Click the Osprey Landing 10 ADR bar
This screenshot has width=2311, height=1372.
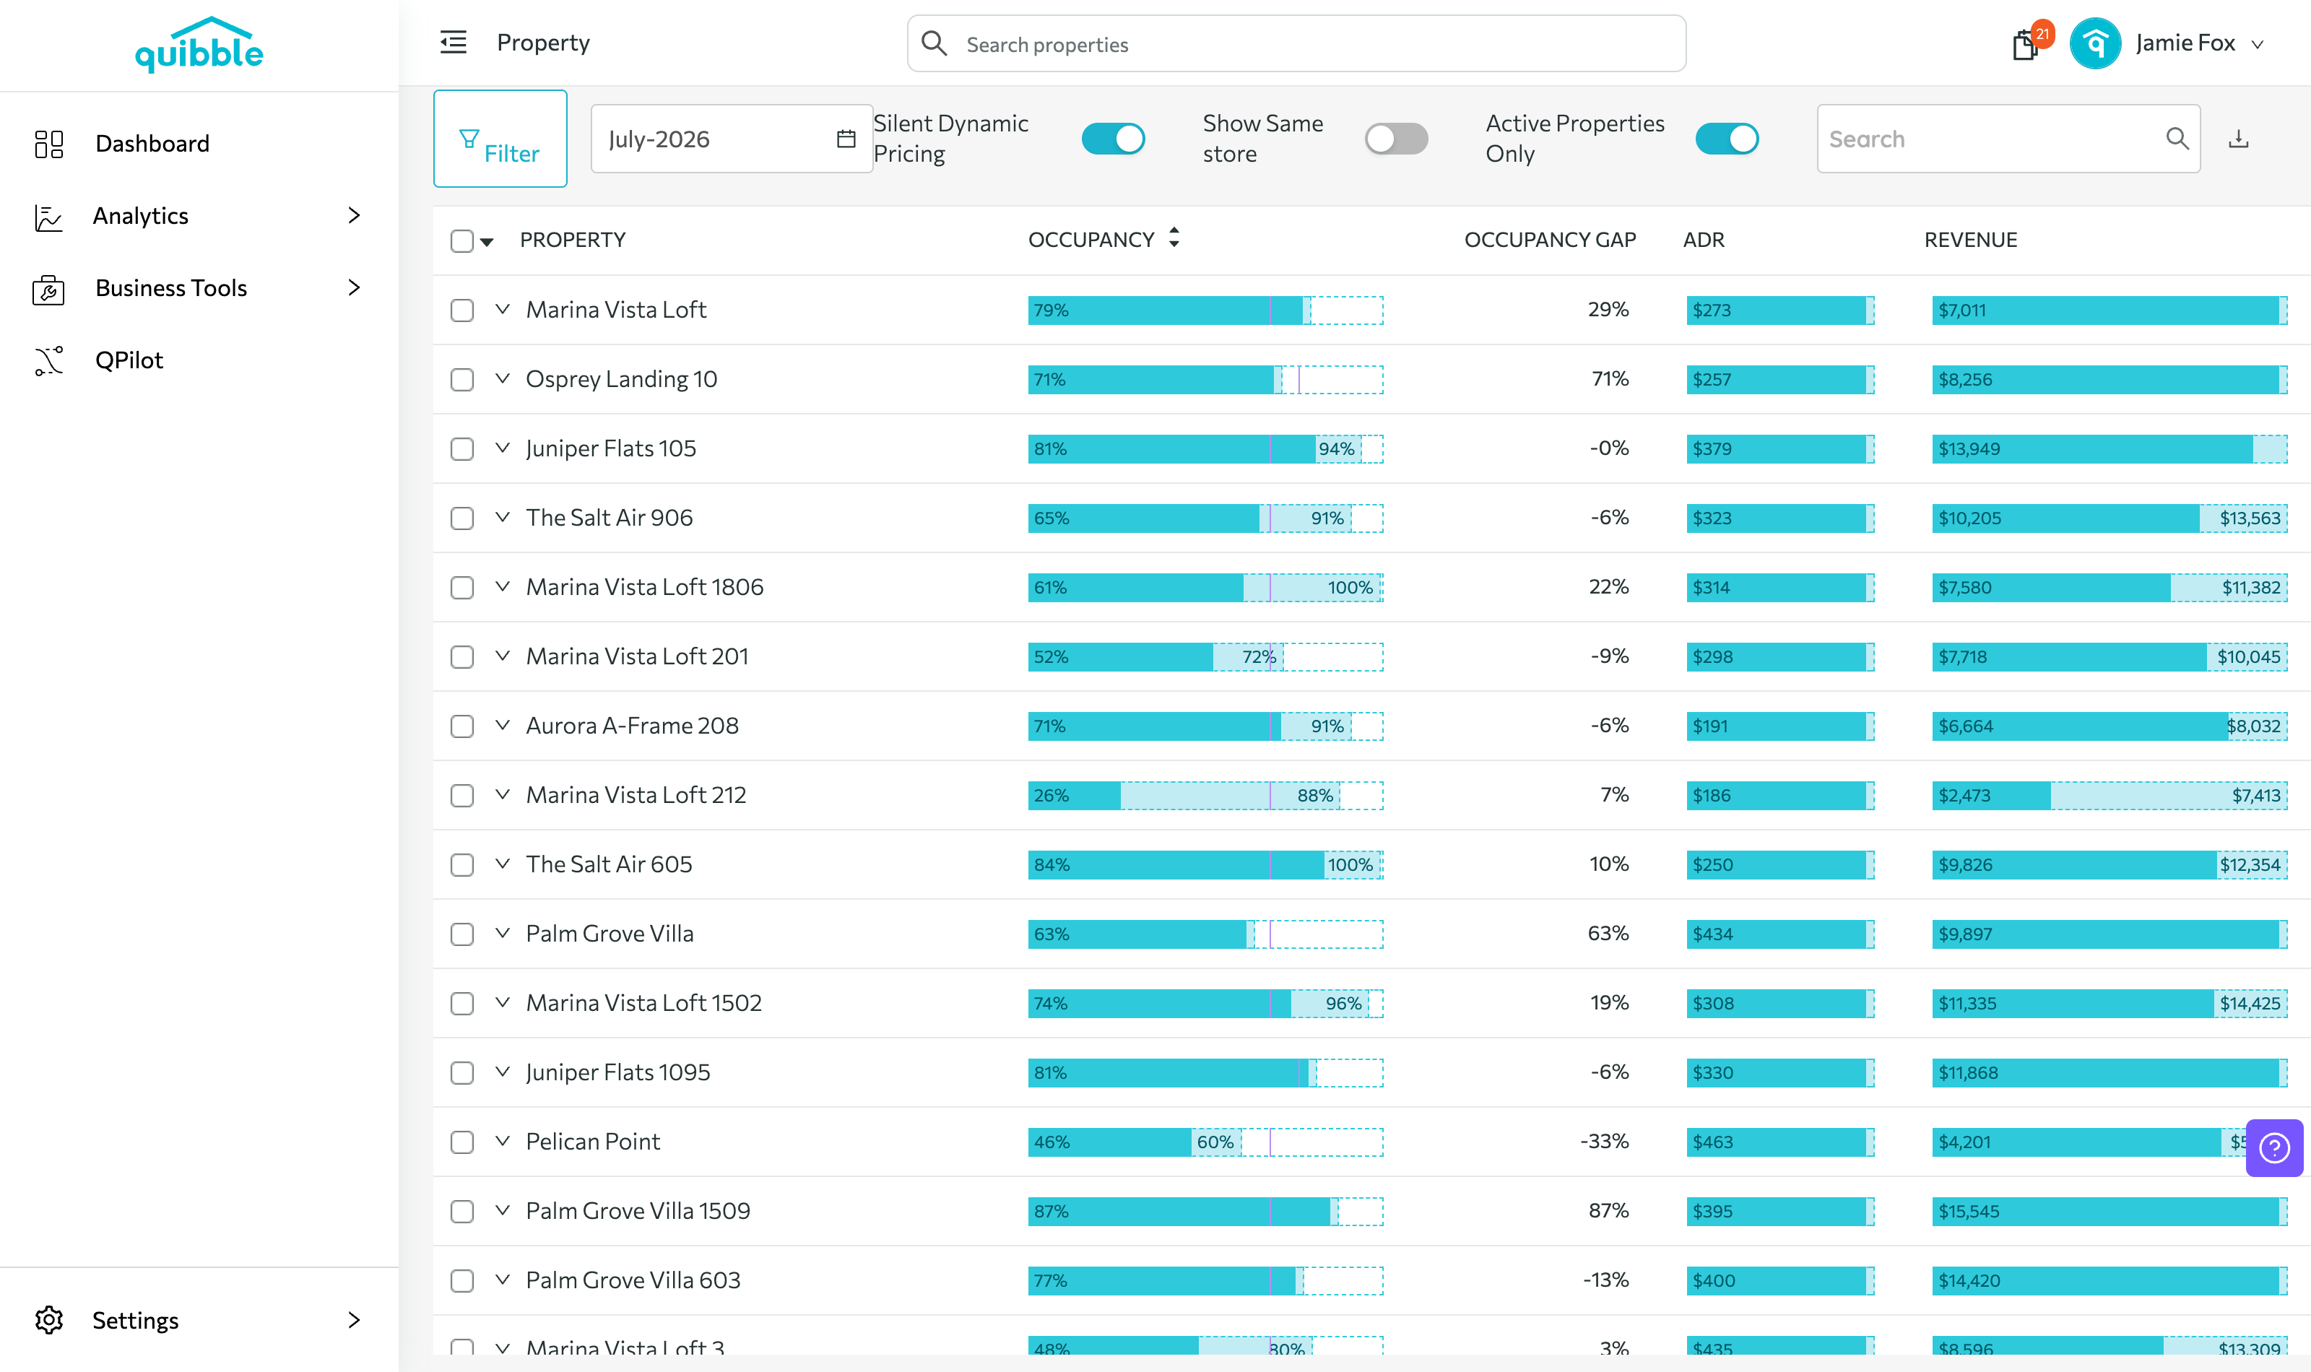tap(1779, 379)
